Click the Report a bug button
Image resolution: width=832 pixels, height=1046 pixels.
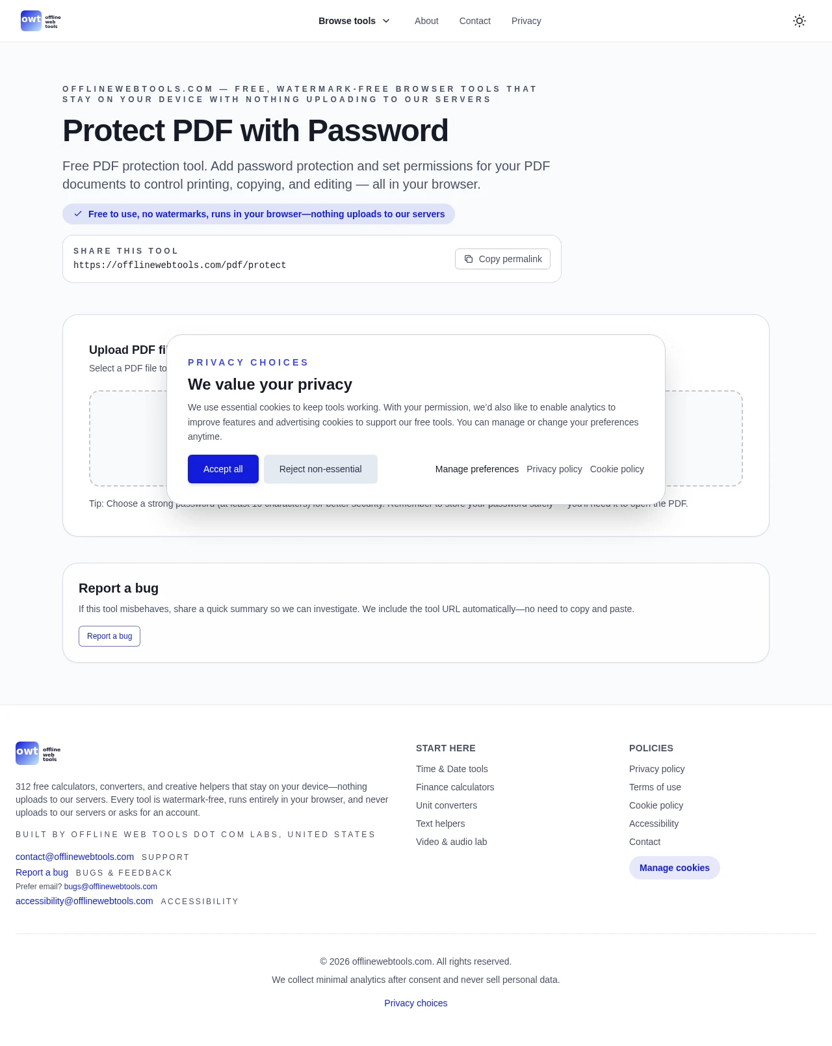pyautogui.click(x=109, y=636)
